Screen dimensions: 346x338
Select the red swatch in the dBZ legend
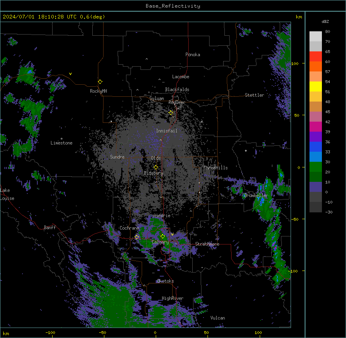[315, 57]
